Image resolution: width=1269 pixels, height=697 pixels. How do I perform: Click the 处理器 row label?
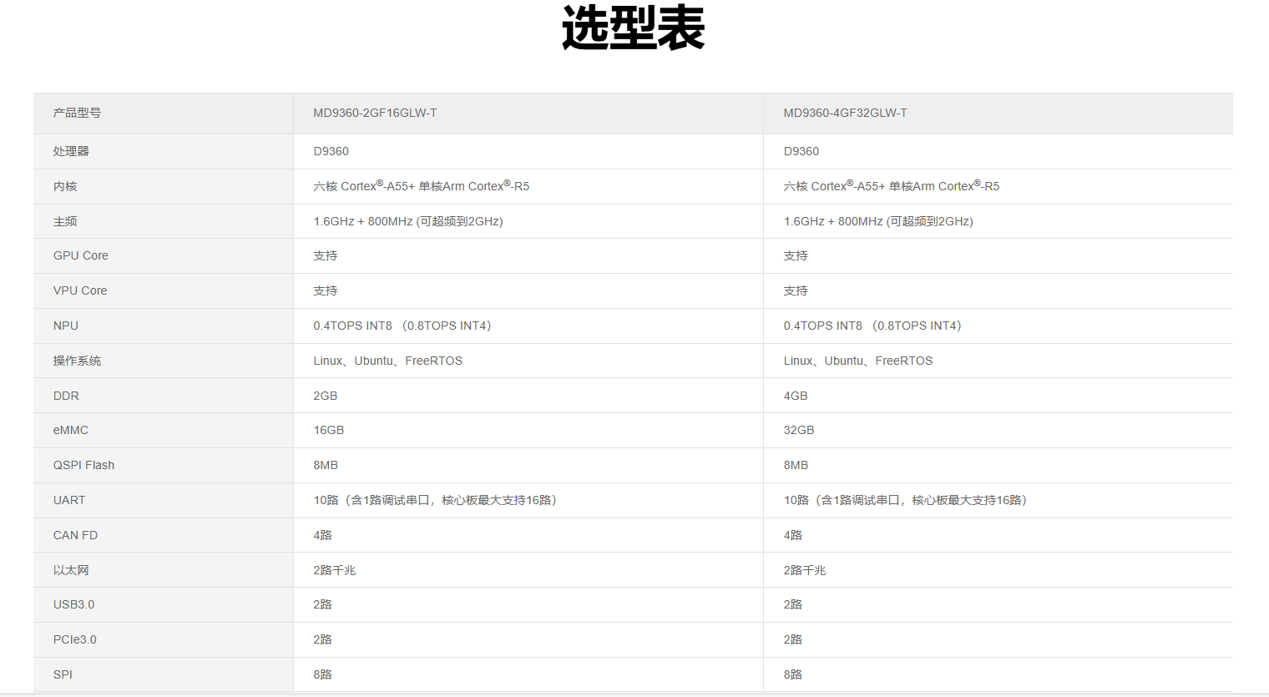pos(71,151)
